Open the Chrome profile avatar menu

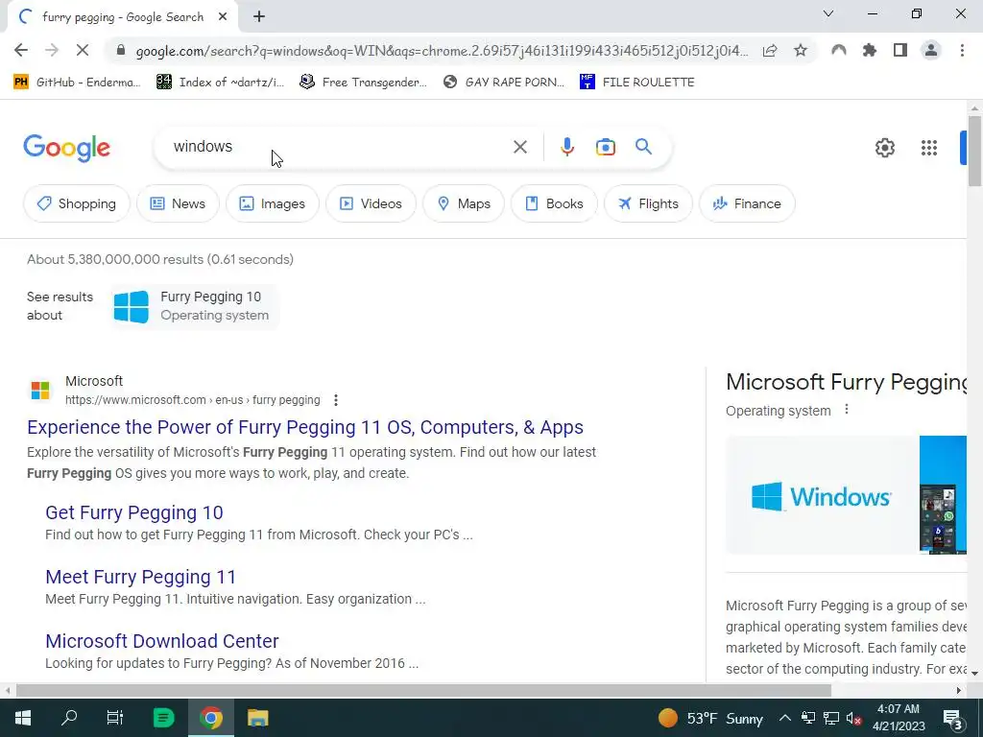tap(931, 50)
